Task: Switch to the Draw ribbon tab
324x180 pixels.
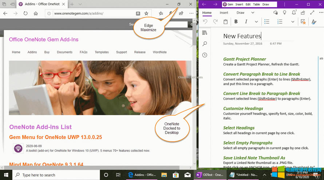Action: [240, 13]
